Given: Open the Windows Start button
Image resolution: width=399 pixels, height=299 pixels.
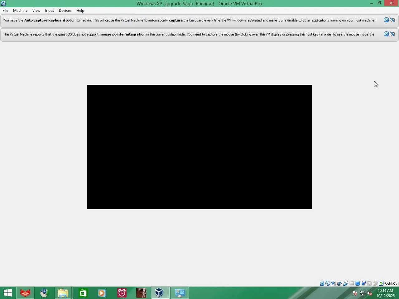Looking at the screenshot, I should point(8,293).
